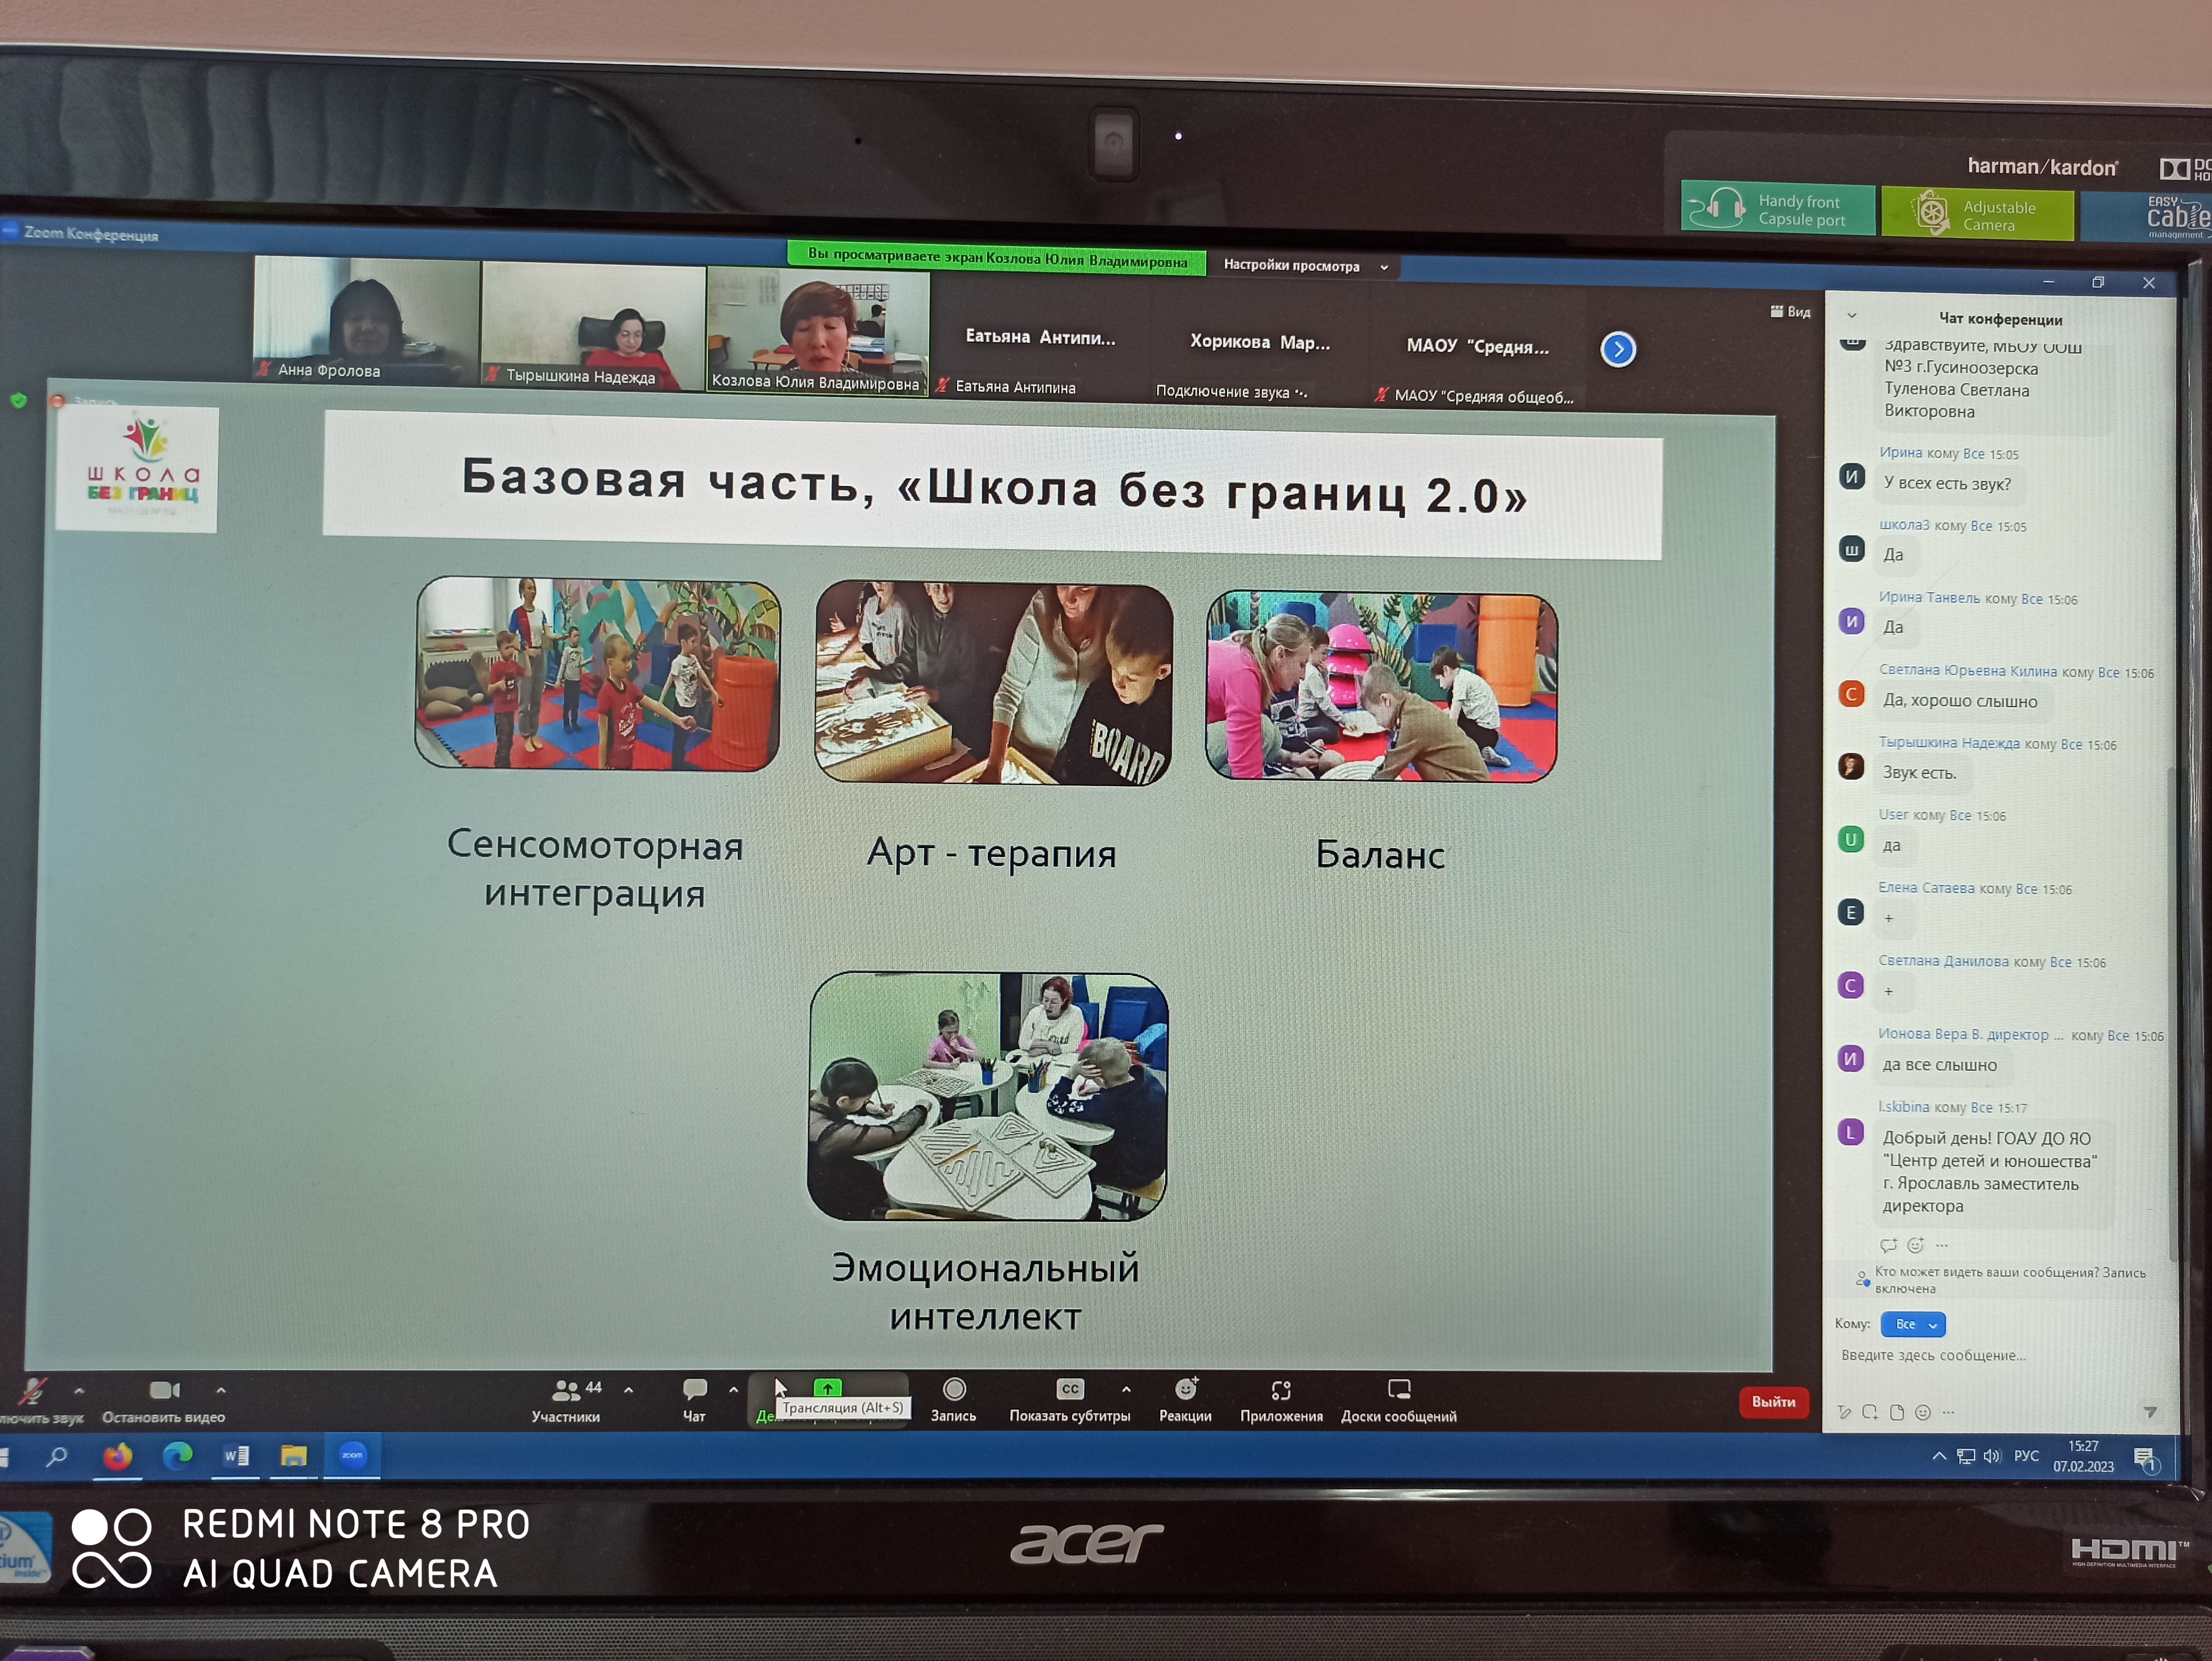
Task: Select Анна Фролова video thumbnail
Action: [366, 320]
